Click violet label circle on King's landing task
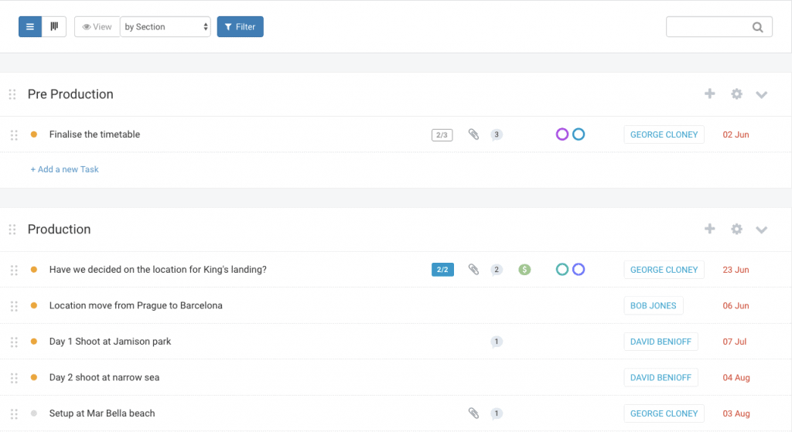792x432 pixels. 579,270
